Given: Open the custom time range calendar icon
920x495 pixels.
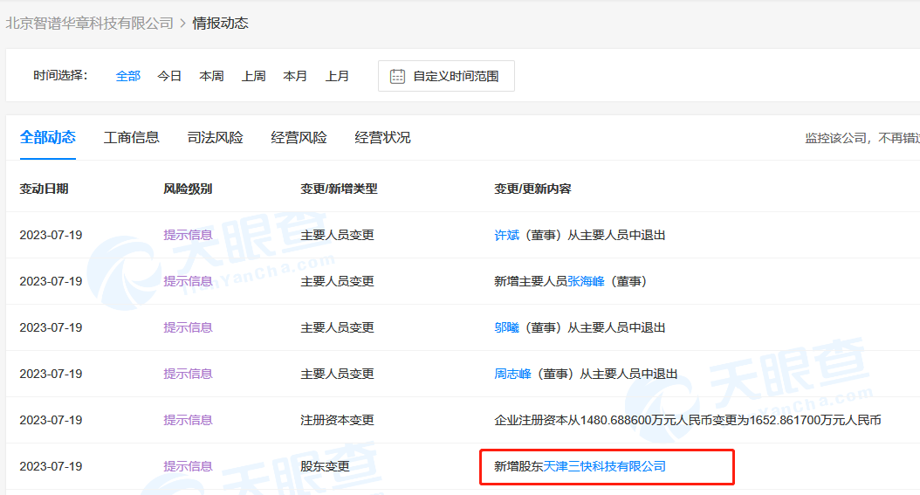Looking at the screenshot, I should tap(397, 76).
